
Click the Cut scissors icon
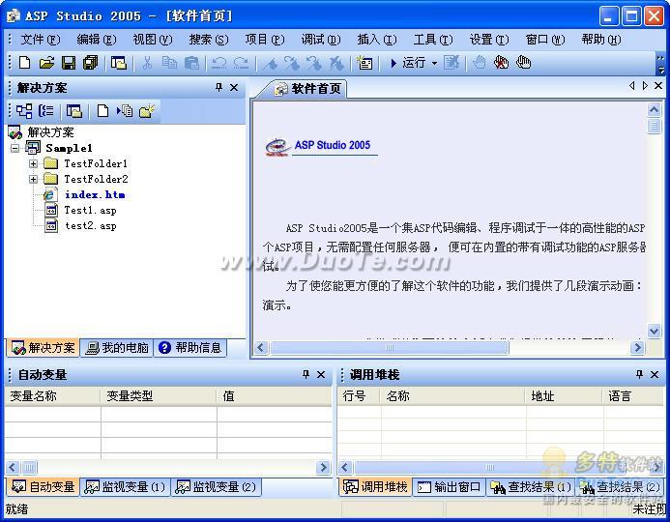[x=147, y=63]
